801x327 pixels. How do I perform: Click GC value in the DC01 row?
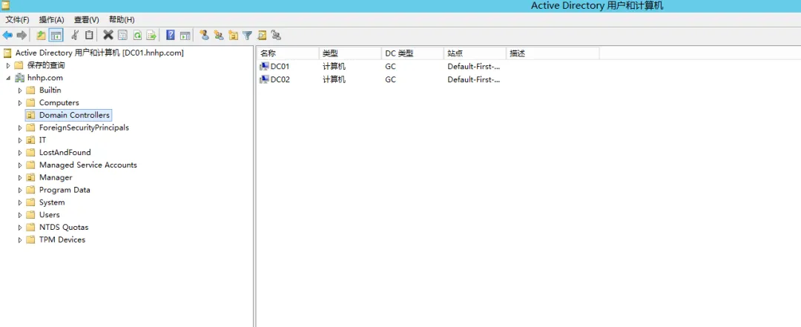(390, 67)
